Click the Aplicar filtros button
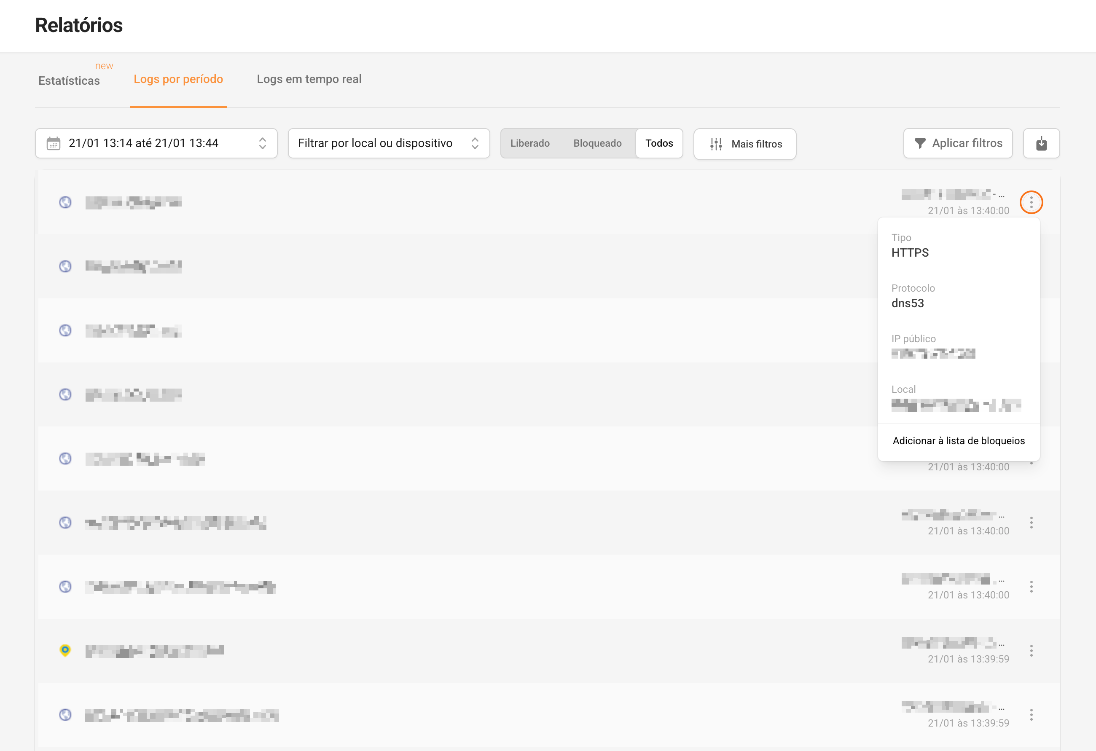1096x751 pixels. (957, 143)
